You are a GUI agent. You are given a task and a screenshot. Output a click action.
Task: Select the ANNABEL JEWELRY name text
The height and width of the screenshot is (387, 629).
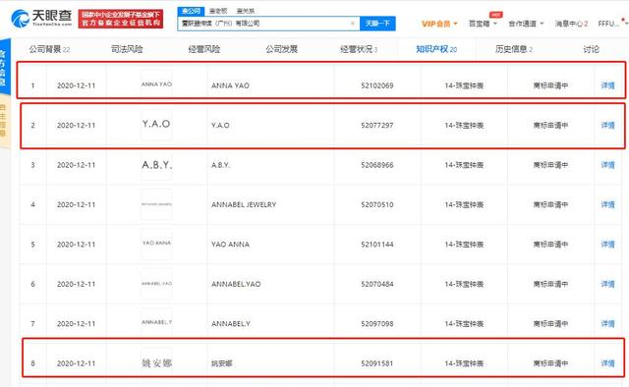tap(244, 204)
